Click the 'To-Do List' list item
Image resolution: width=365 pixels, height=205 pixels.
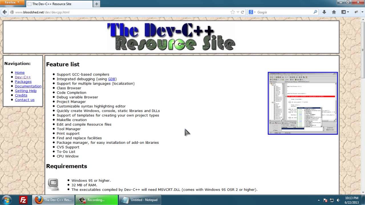[x=66, y=152]
